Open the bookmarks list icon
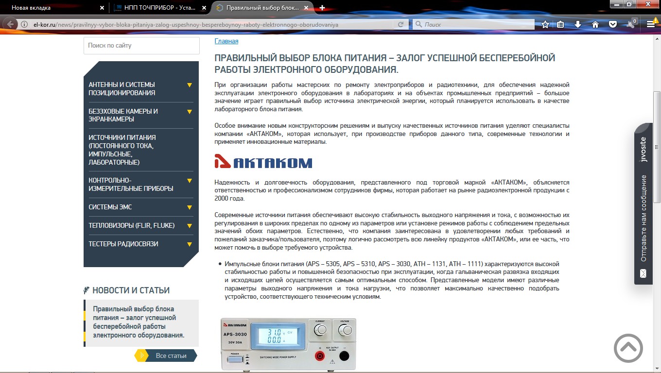Image resolution: width=661 pixels, height=373 pixels. point(560,24)
